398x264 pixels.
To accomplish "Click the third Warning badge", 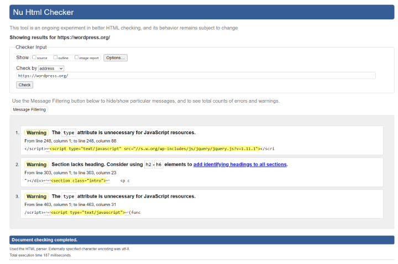I will pos(37,196).
